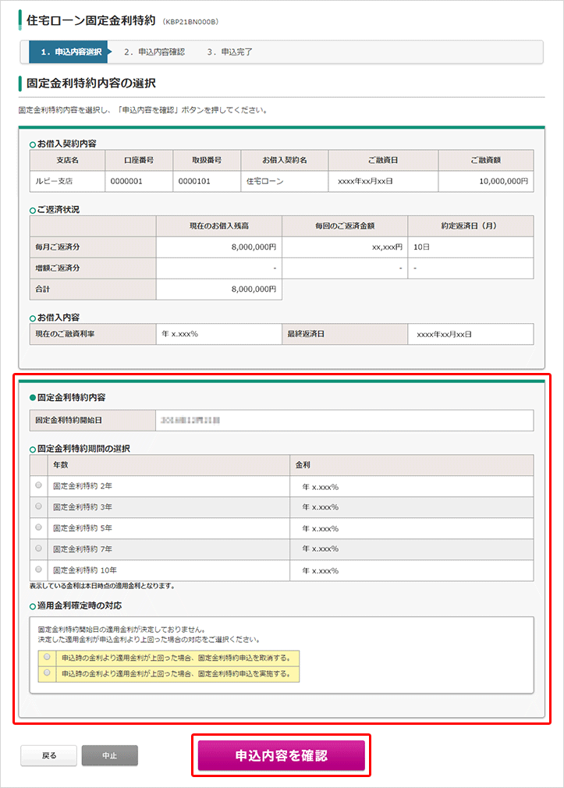The width and height of the screenshot is (564, 788).
Task: Select the 固定金利特約 2年 radio button
Action: tap(39, 485)
